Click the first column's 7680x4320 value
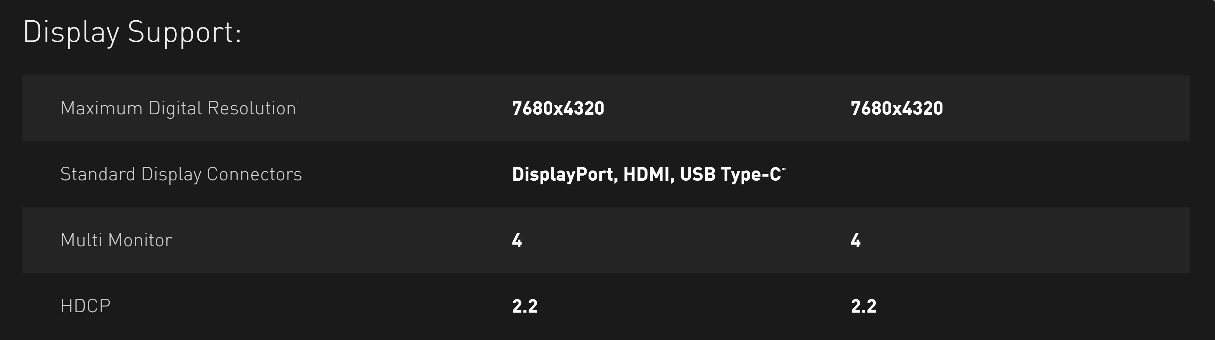Image resolution: width=1215 pixels, height=340 pixels. tap(558, 108)
